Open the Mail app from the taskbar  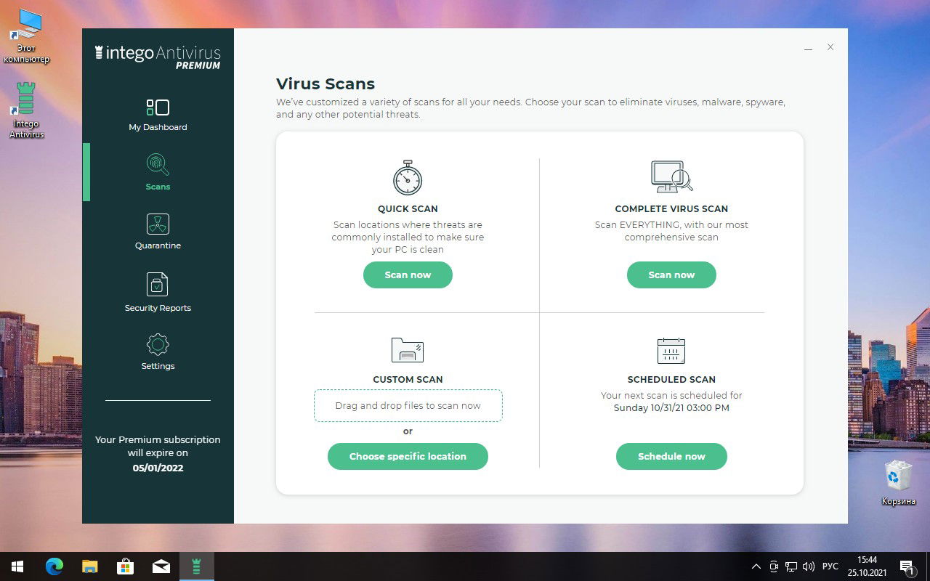point(161,566)
